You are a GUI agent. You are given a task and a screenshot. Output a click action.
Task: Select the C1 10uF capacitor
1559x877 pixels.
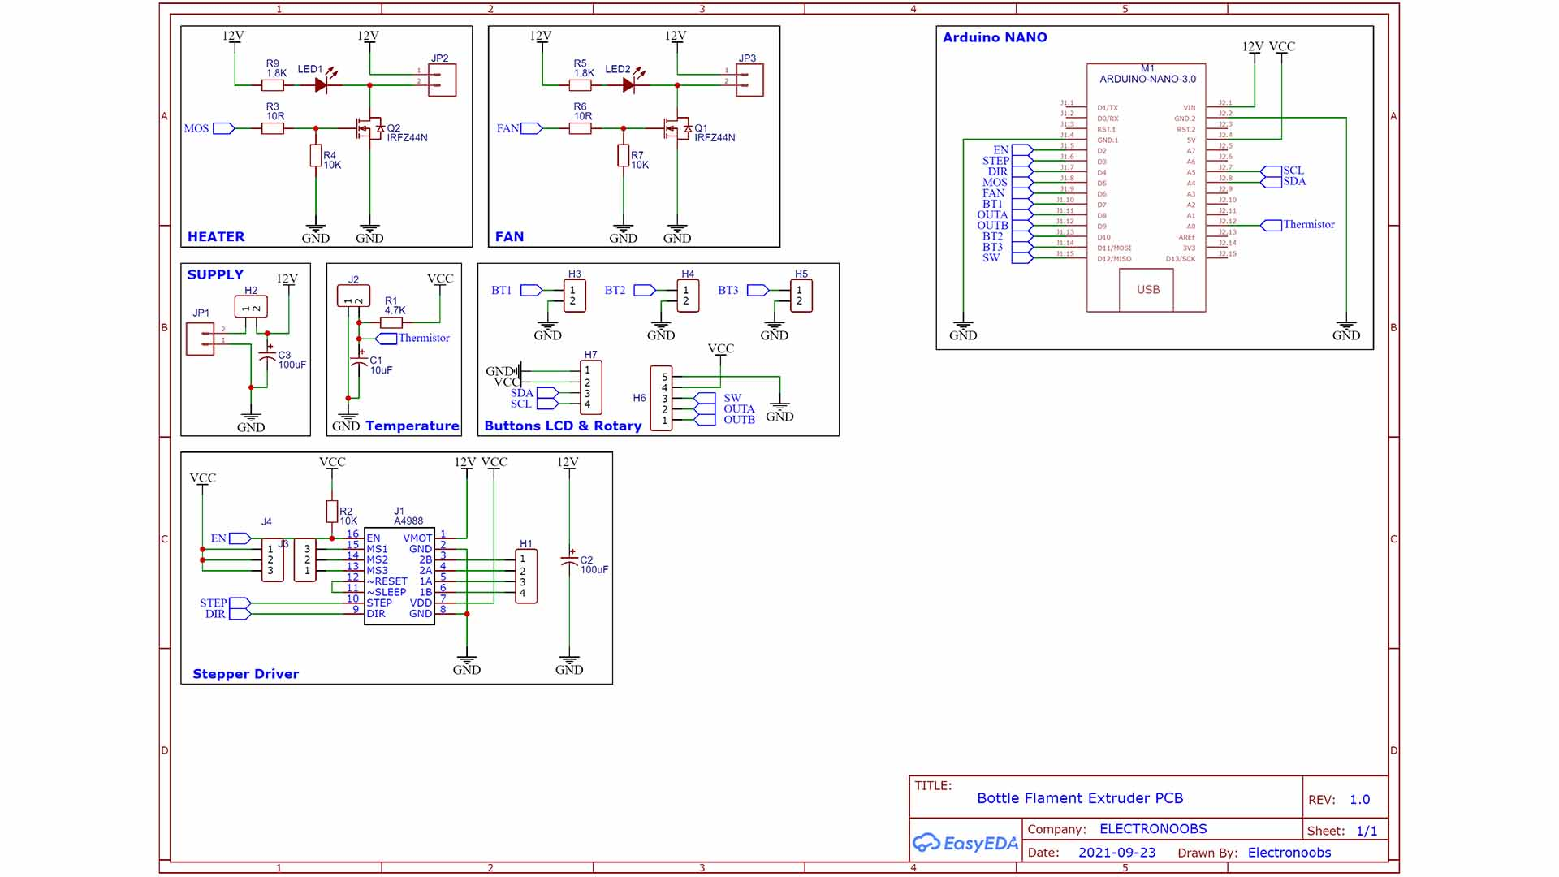tap(359, 361)
